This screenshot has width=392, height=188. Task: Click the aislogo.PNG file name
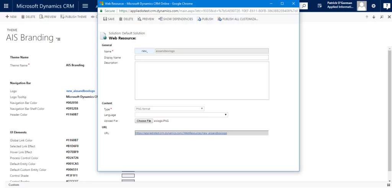pos(161,121)
